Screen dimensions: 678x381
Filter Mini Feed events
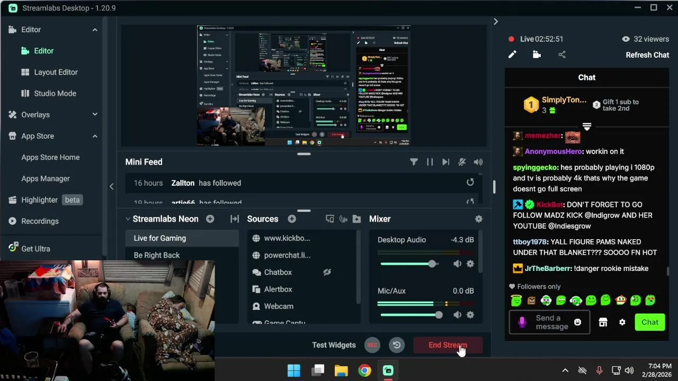click(414, 162)
